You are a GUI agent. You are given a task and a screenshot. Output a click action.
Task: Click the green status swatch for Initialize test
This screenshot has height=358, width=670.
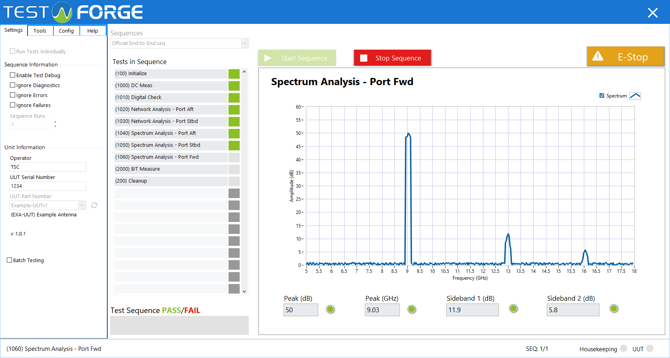[x=234, y=74]
